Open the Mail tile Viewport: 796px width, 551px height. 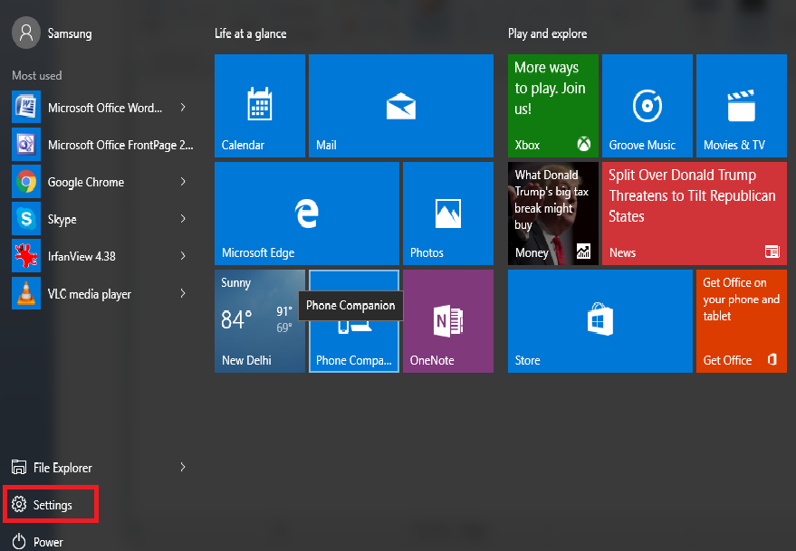[x=400, y=105]
